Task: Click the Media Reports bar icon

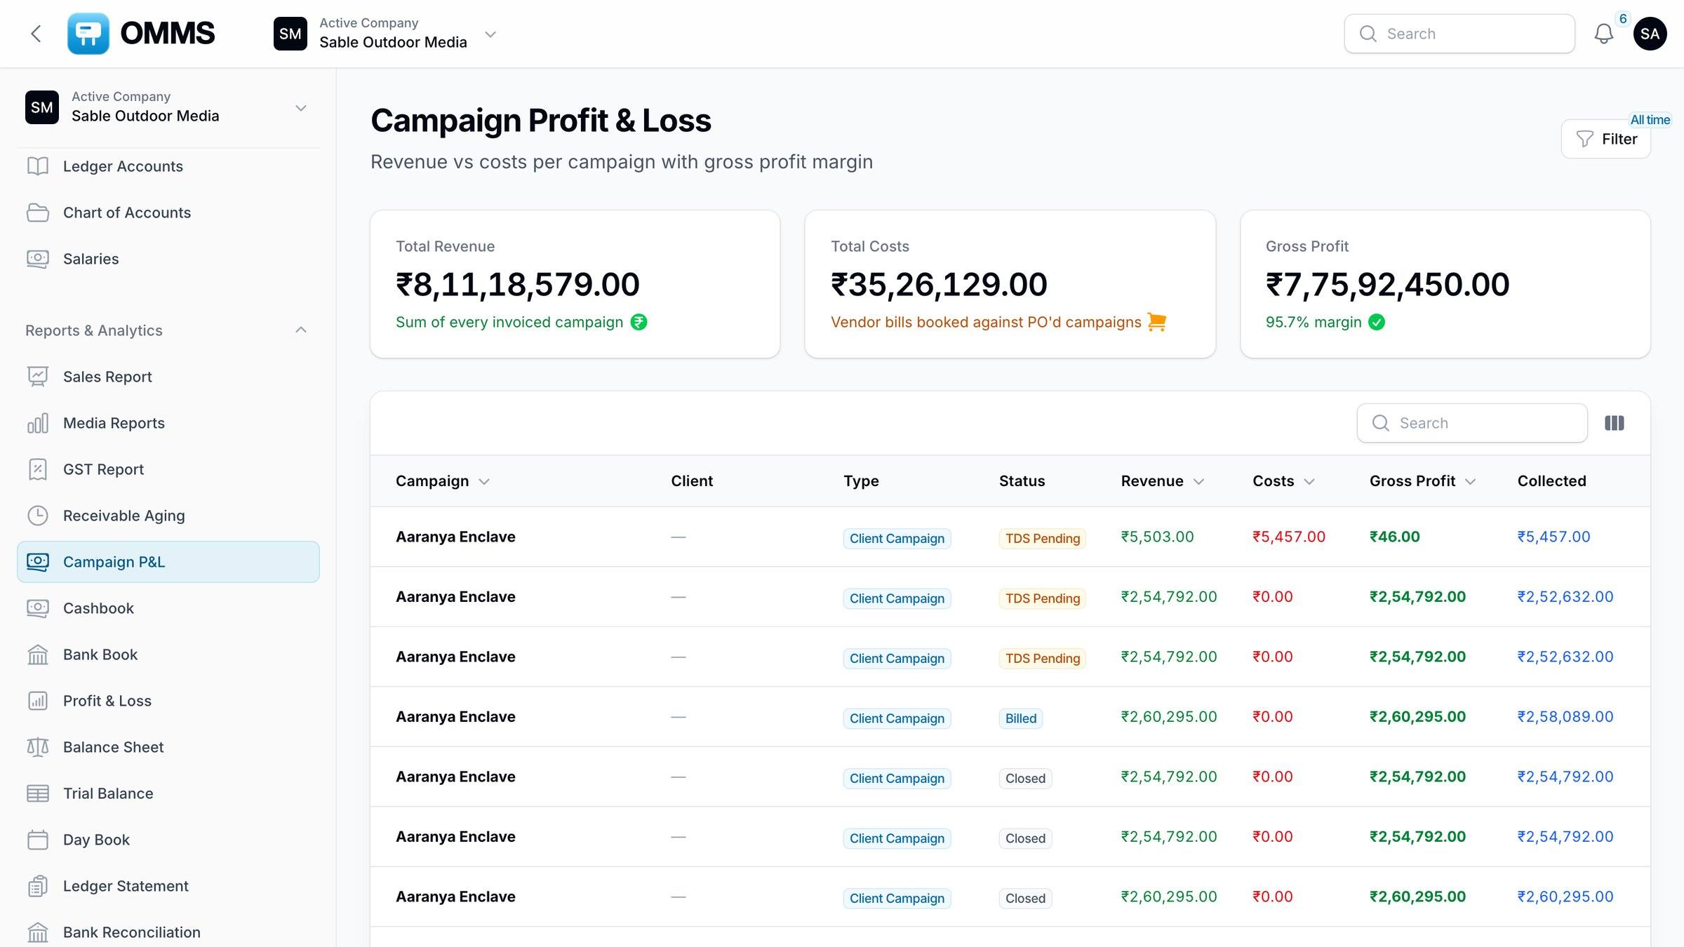Action: (x=38, y=423)
